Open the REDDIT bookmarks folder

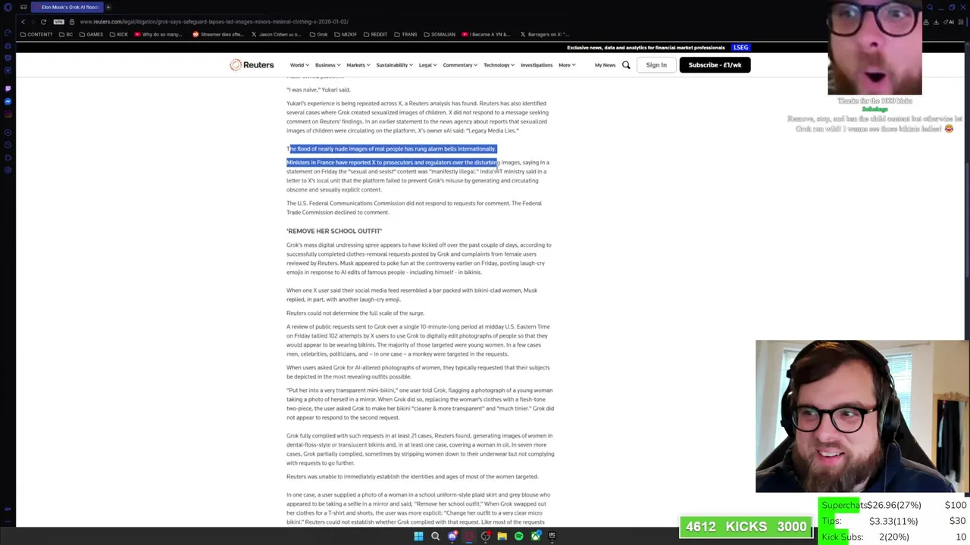(x=375, y=34)
